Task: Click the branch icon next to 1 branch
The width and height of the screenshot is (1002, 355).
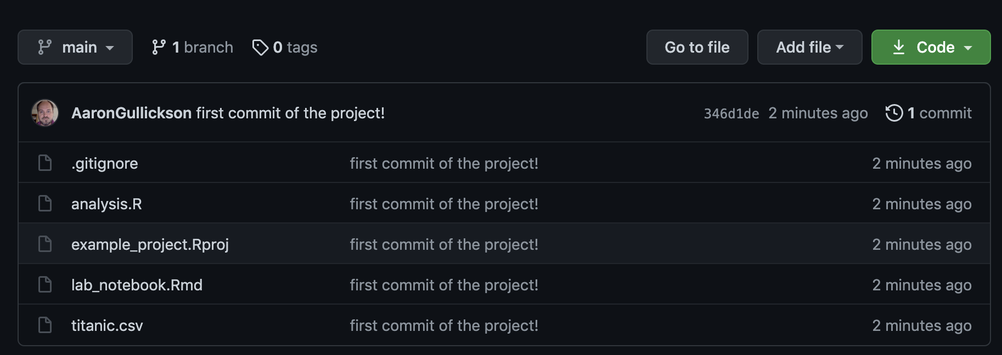Action: coord(159,47)
